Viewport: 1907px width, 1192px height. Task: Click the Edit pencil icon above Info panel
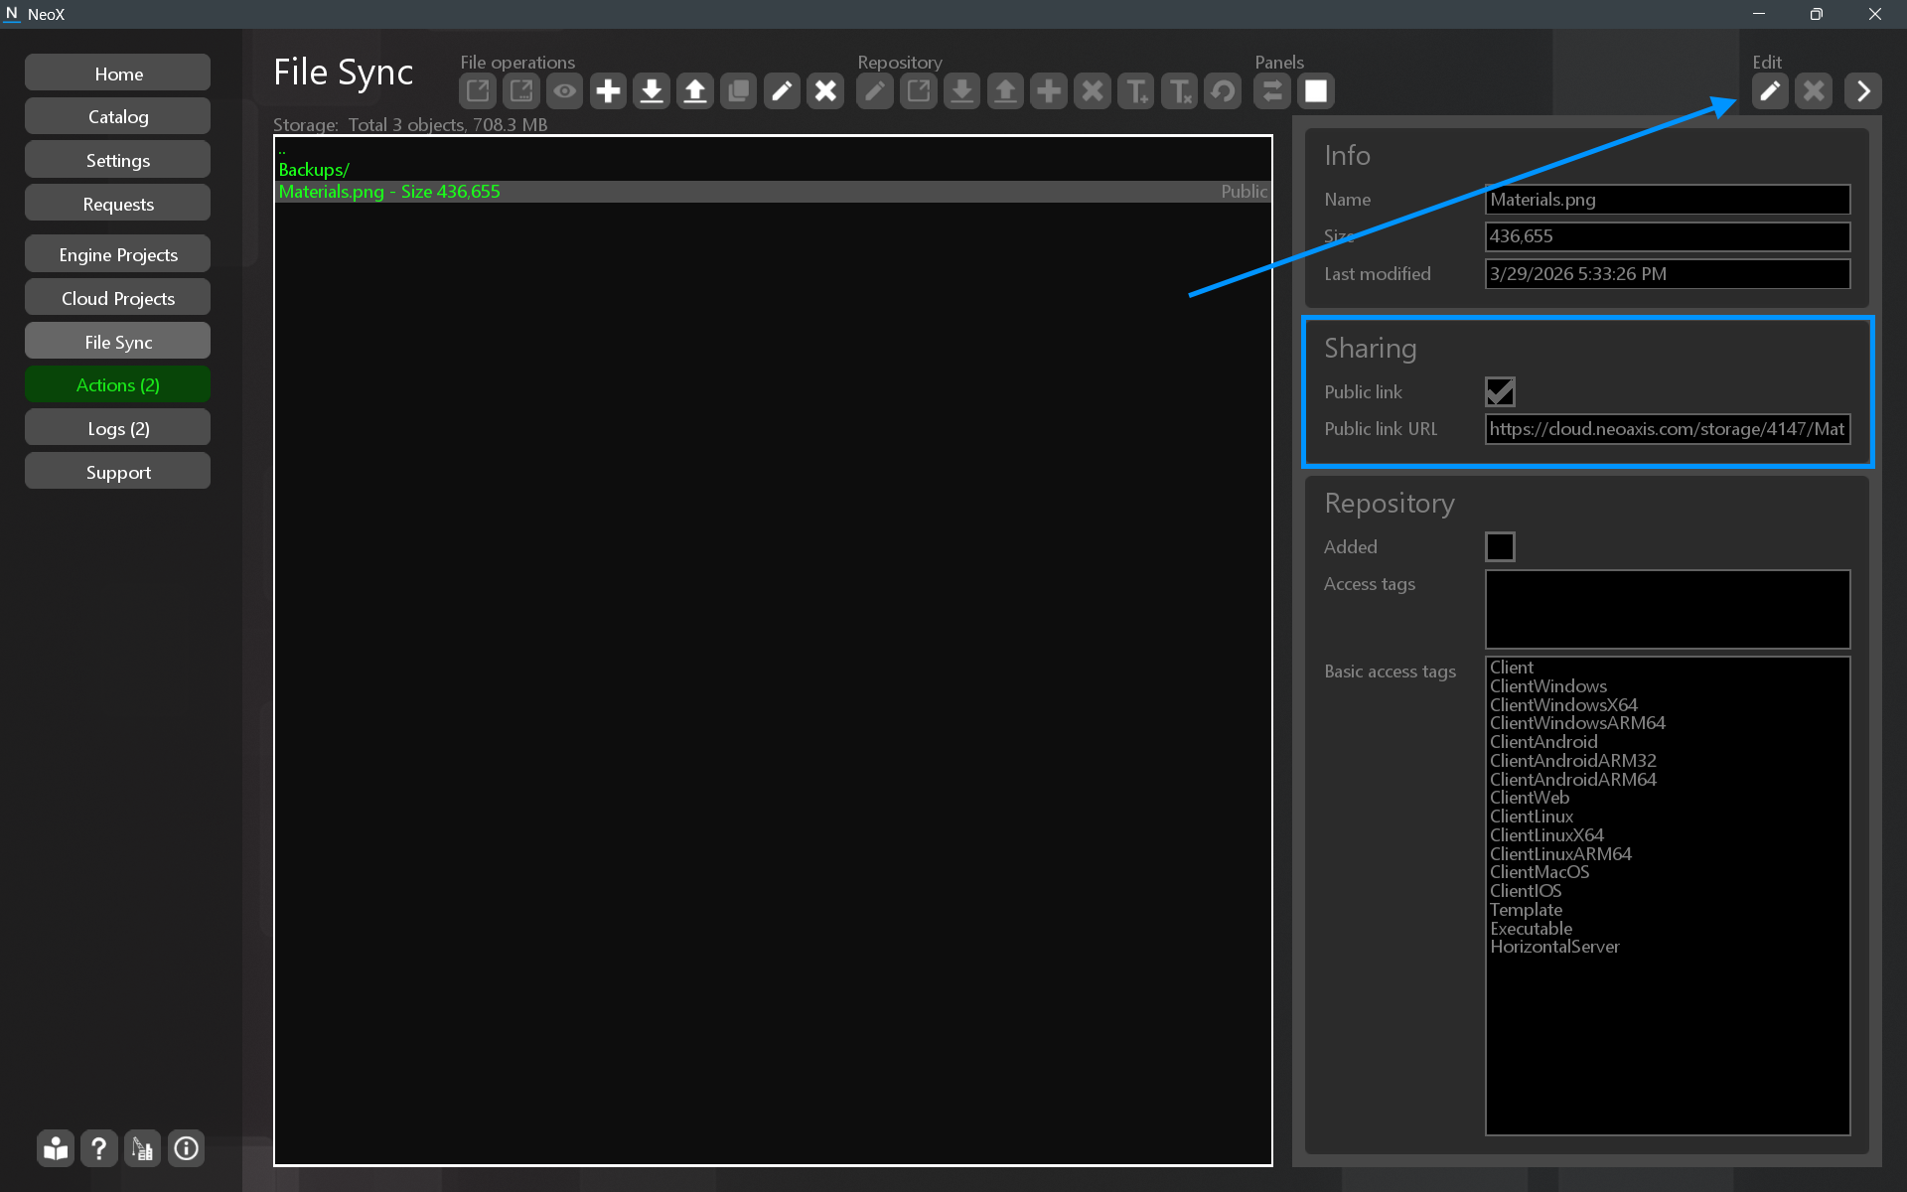point(1770,91)
